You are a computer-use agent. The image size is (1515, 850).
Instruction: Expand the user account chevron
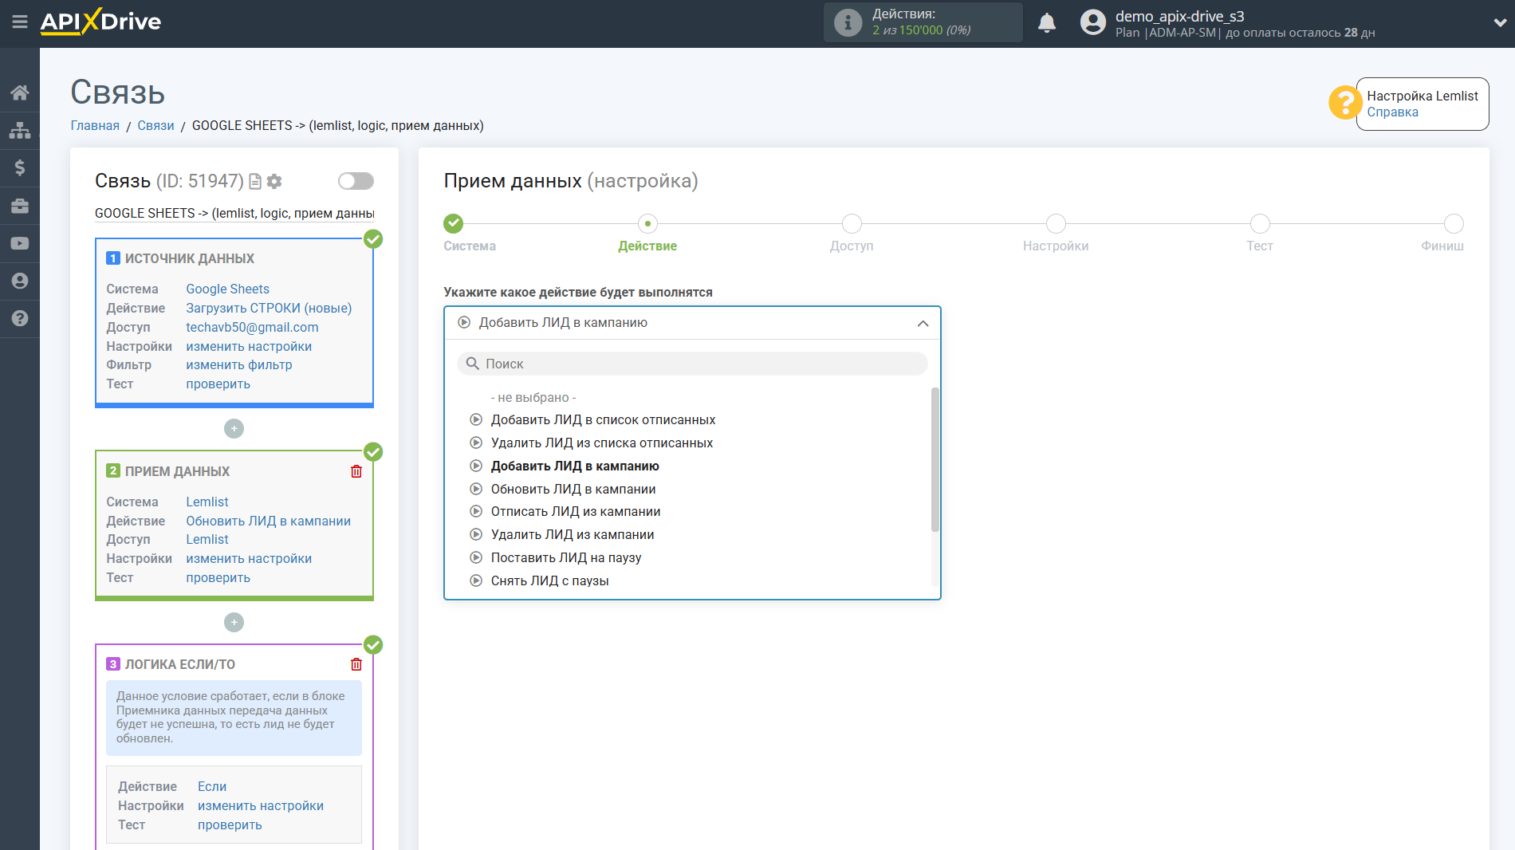[1499, 23]
